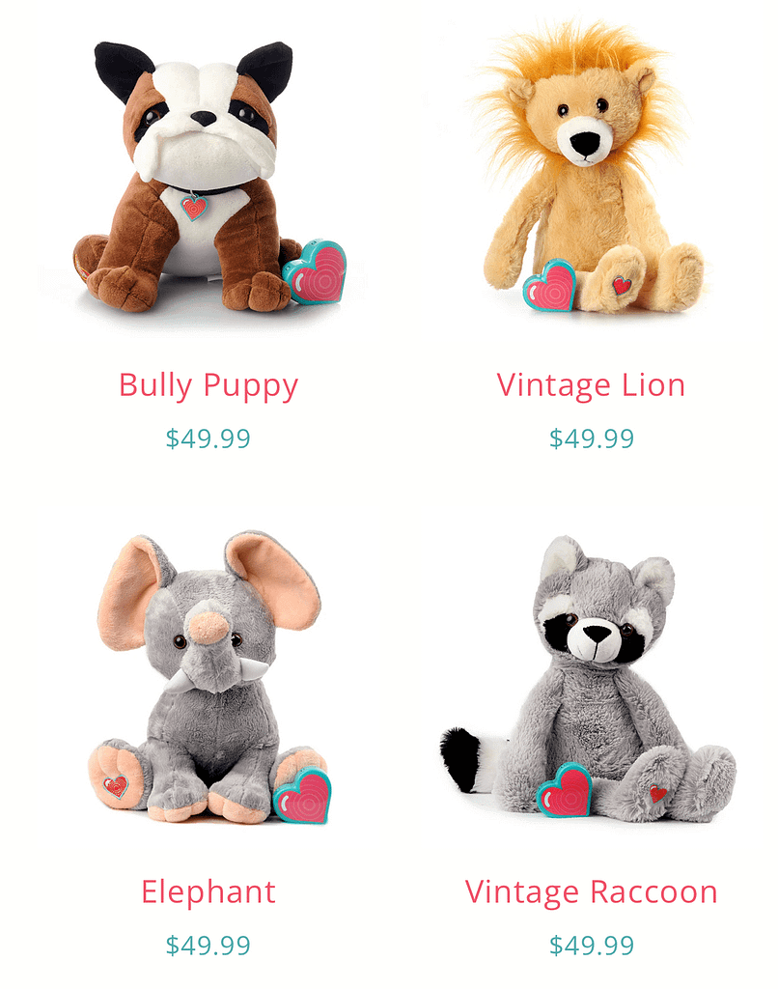This screenshot has width=778, height=989.
Task: Click the heart recorder beside Vintage Raccoon
Action: (x=565, y=790)
